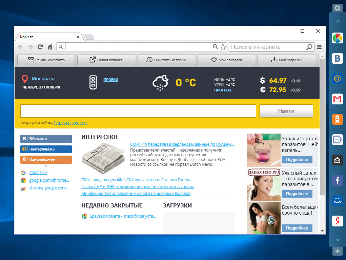Image resolution: width=346 pixels, height=260 pixels.
Task: Click Подробнее on Запах изо рта ad
Action: (297, 160)
